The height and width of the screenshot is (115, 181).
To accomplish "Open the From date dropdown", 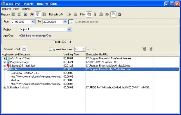I will [x=33, y=22].
